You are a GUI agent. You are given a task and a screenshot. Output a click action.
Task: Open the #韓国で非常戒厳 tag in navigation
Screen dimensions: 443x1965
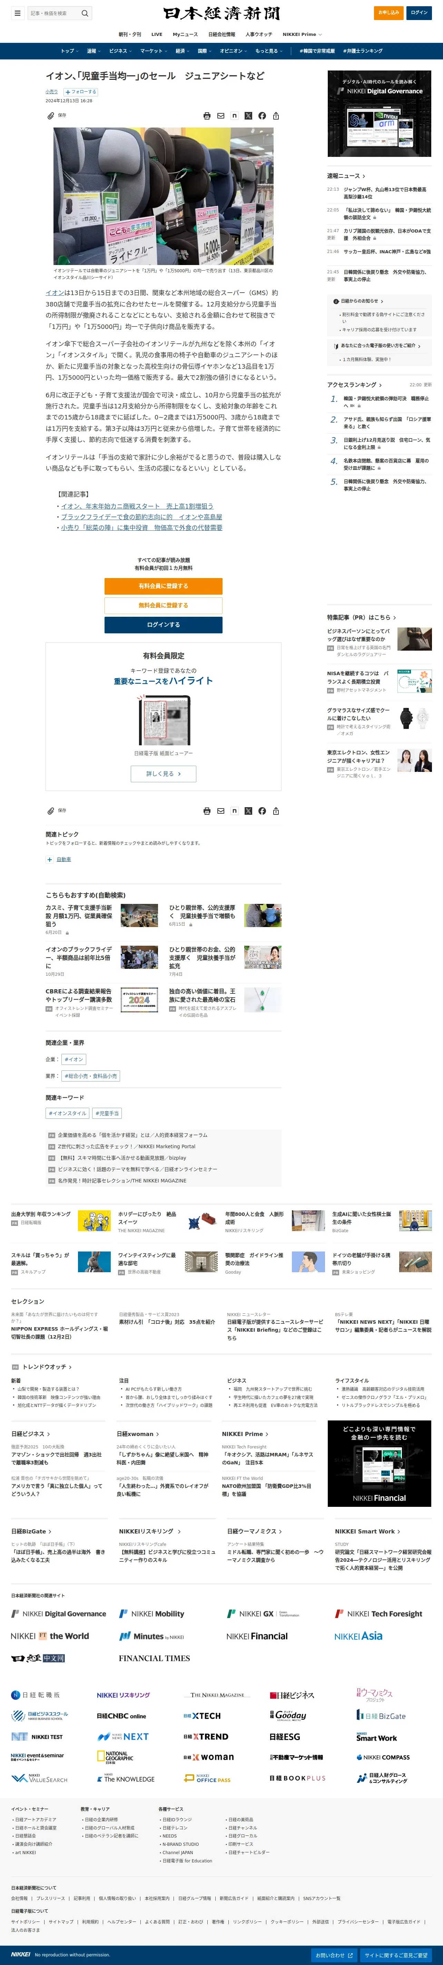[317, 51]
